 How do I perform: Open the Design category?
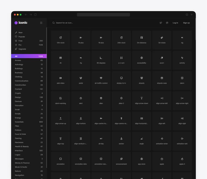tap(29, 97)
